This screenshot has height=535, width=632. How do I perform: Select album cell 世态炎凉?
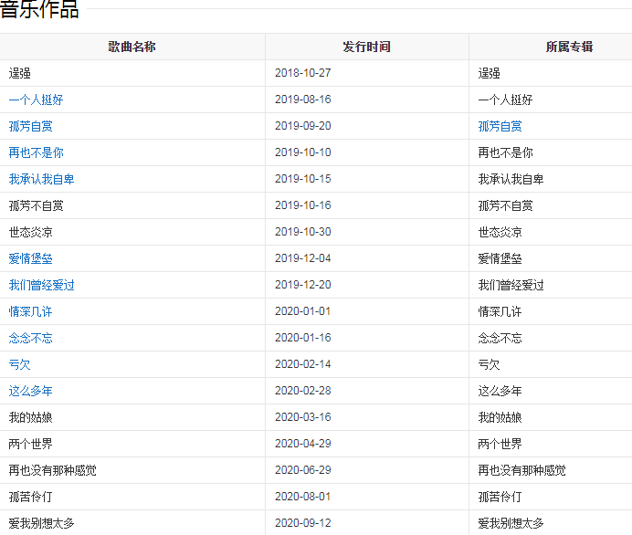(500, 232)
